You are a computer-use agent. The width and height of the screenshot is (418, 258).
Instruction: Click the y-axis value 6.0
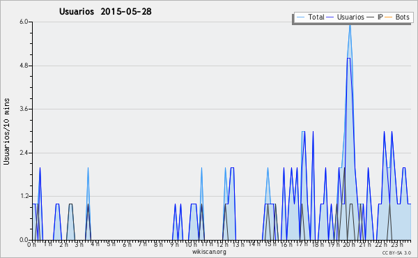(x=24, y=22)
